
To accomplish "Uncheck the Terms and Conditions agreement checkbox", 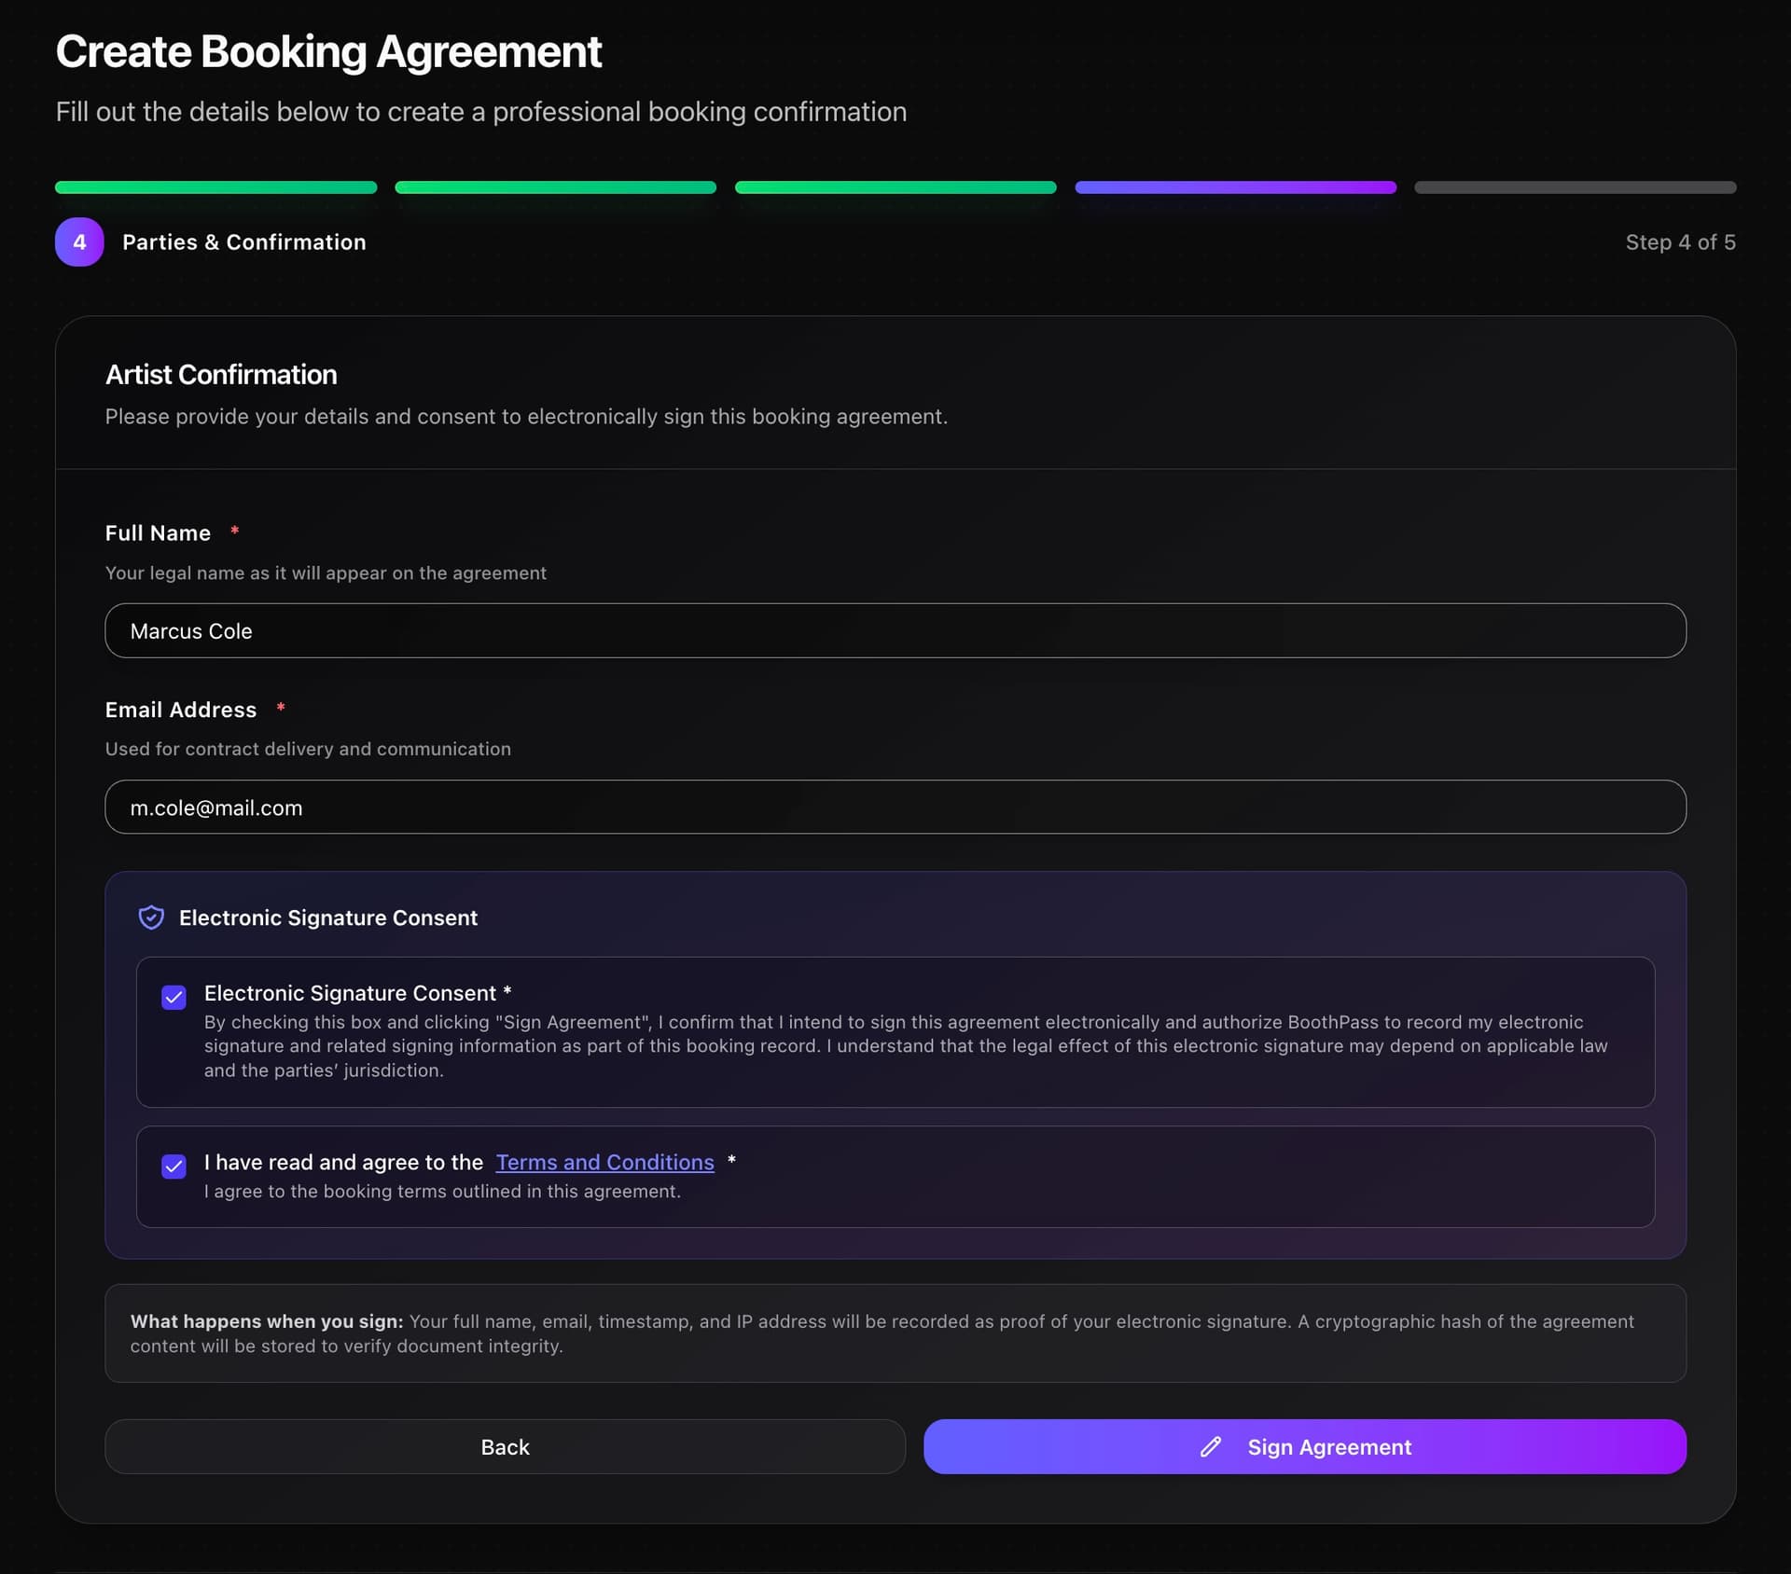I will 174,1166.
